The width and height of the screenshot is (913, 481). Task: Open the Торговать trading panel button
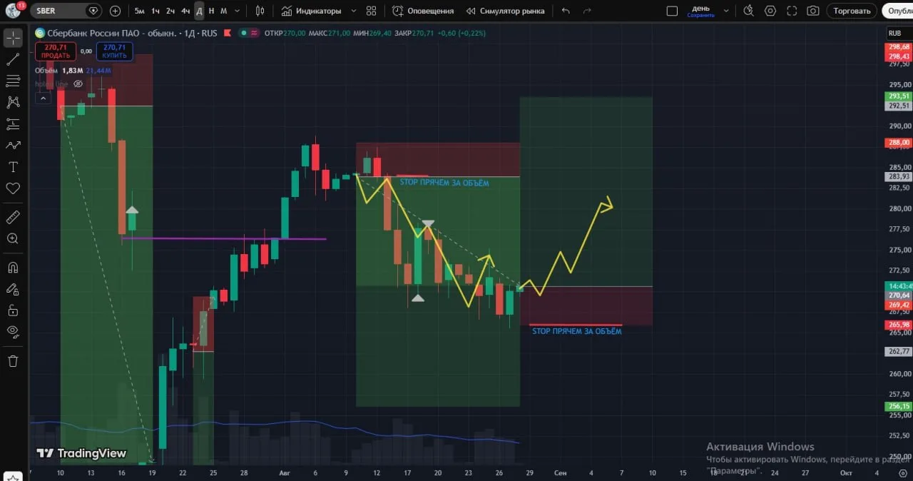[852, 11]
